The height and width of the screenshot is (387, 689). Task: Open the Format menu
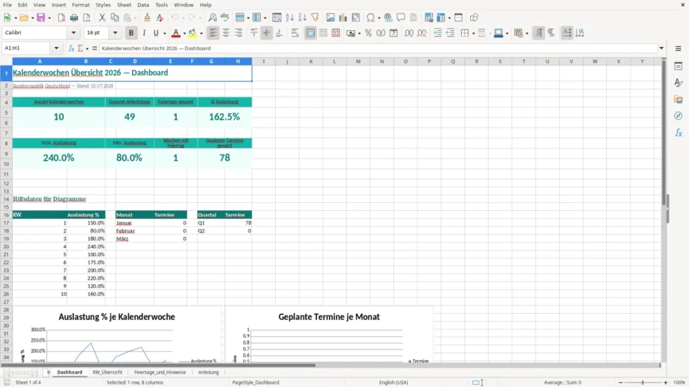point(81,5)
